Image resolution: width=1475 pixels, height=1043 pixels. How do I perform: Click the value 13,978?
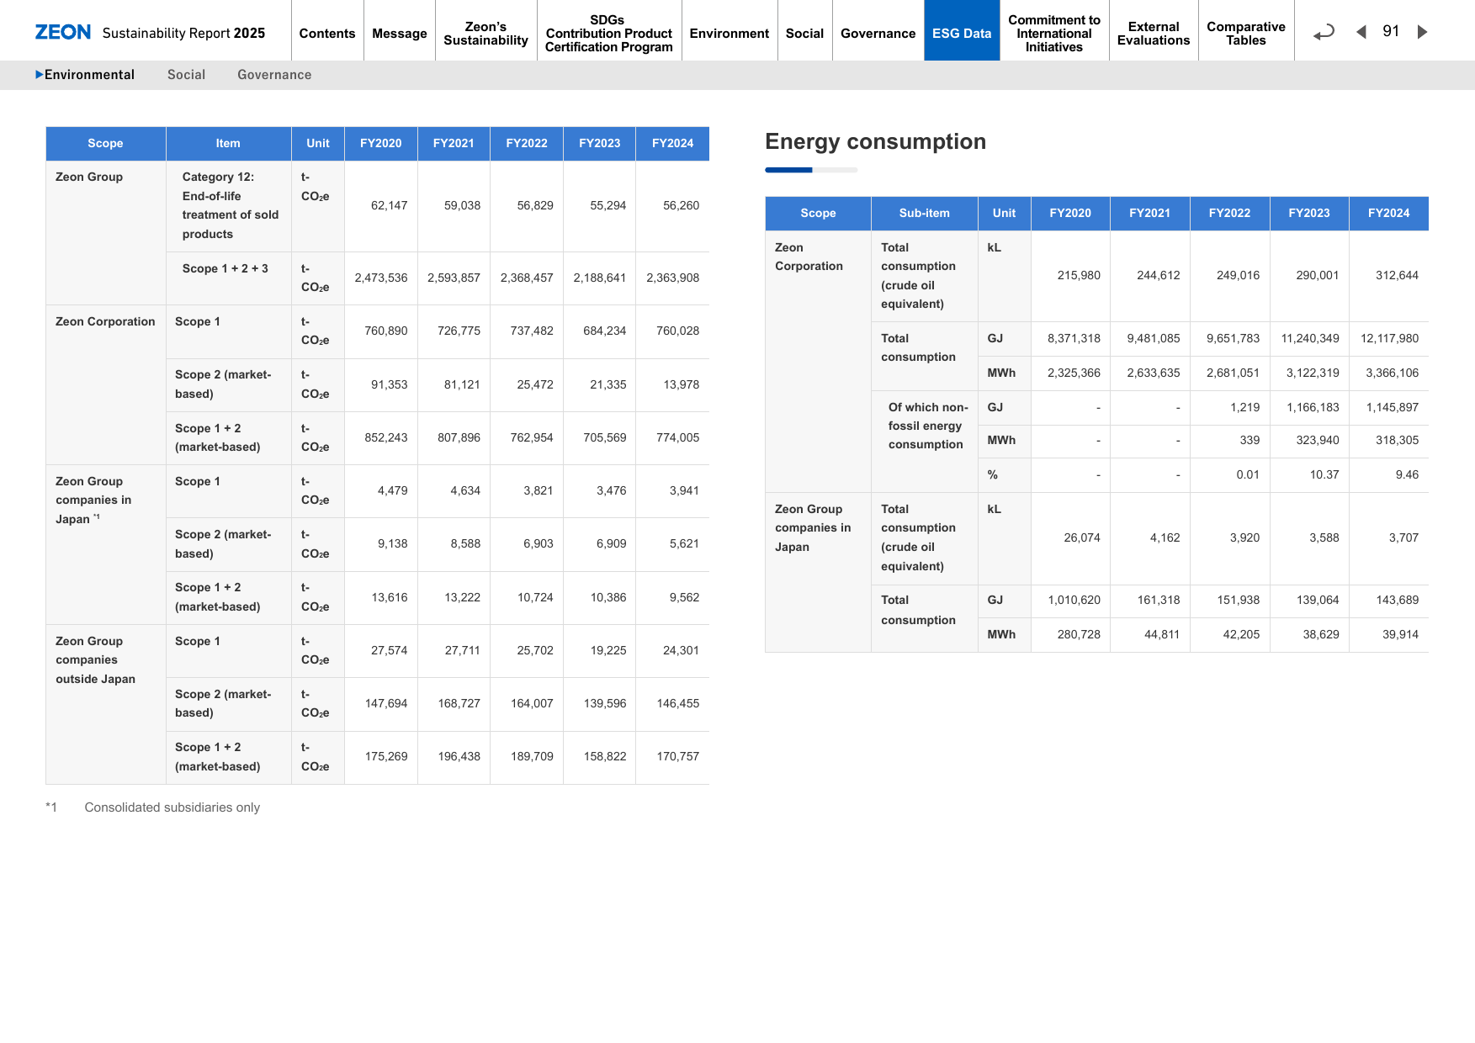tap(682, 384)
